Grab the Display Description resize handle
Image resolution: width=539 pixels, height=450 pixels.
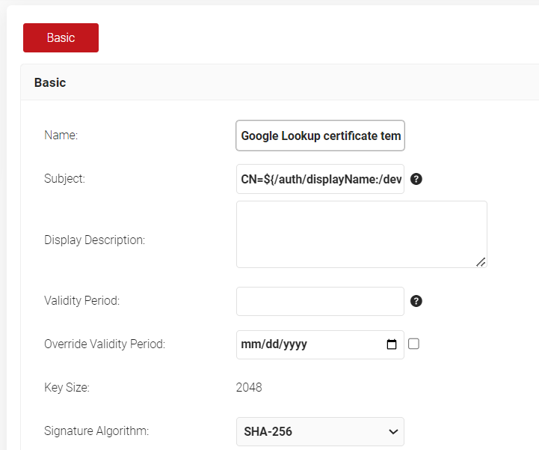point(480,261)
